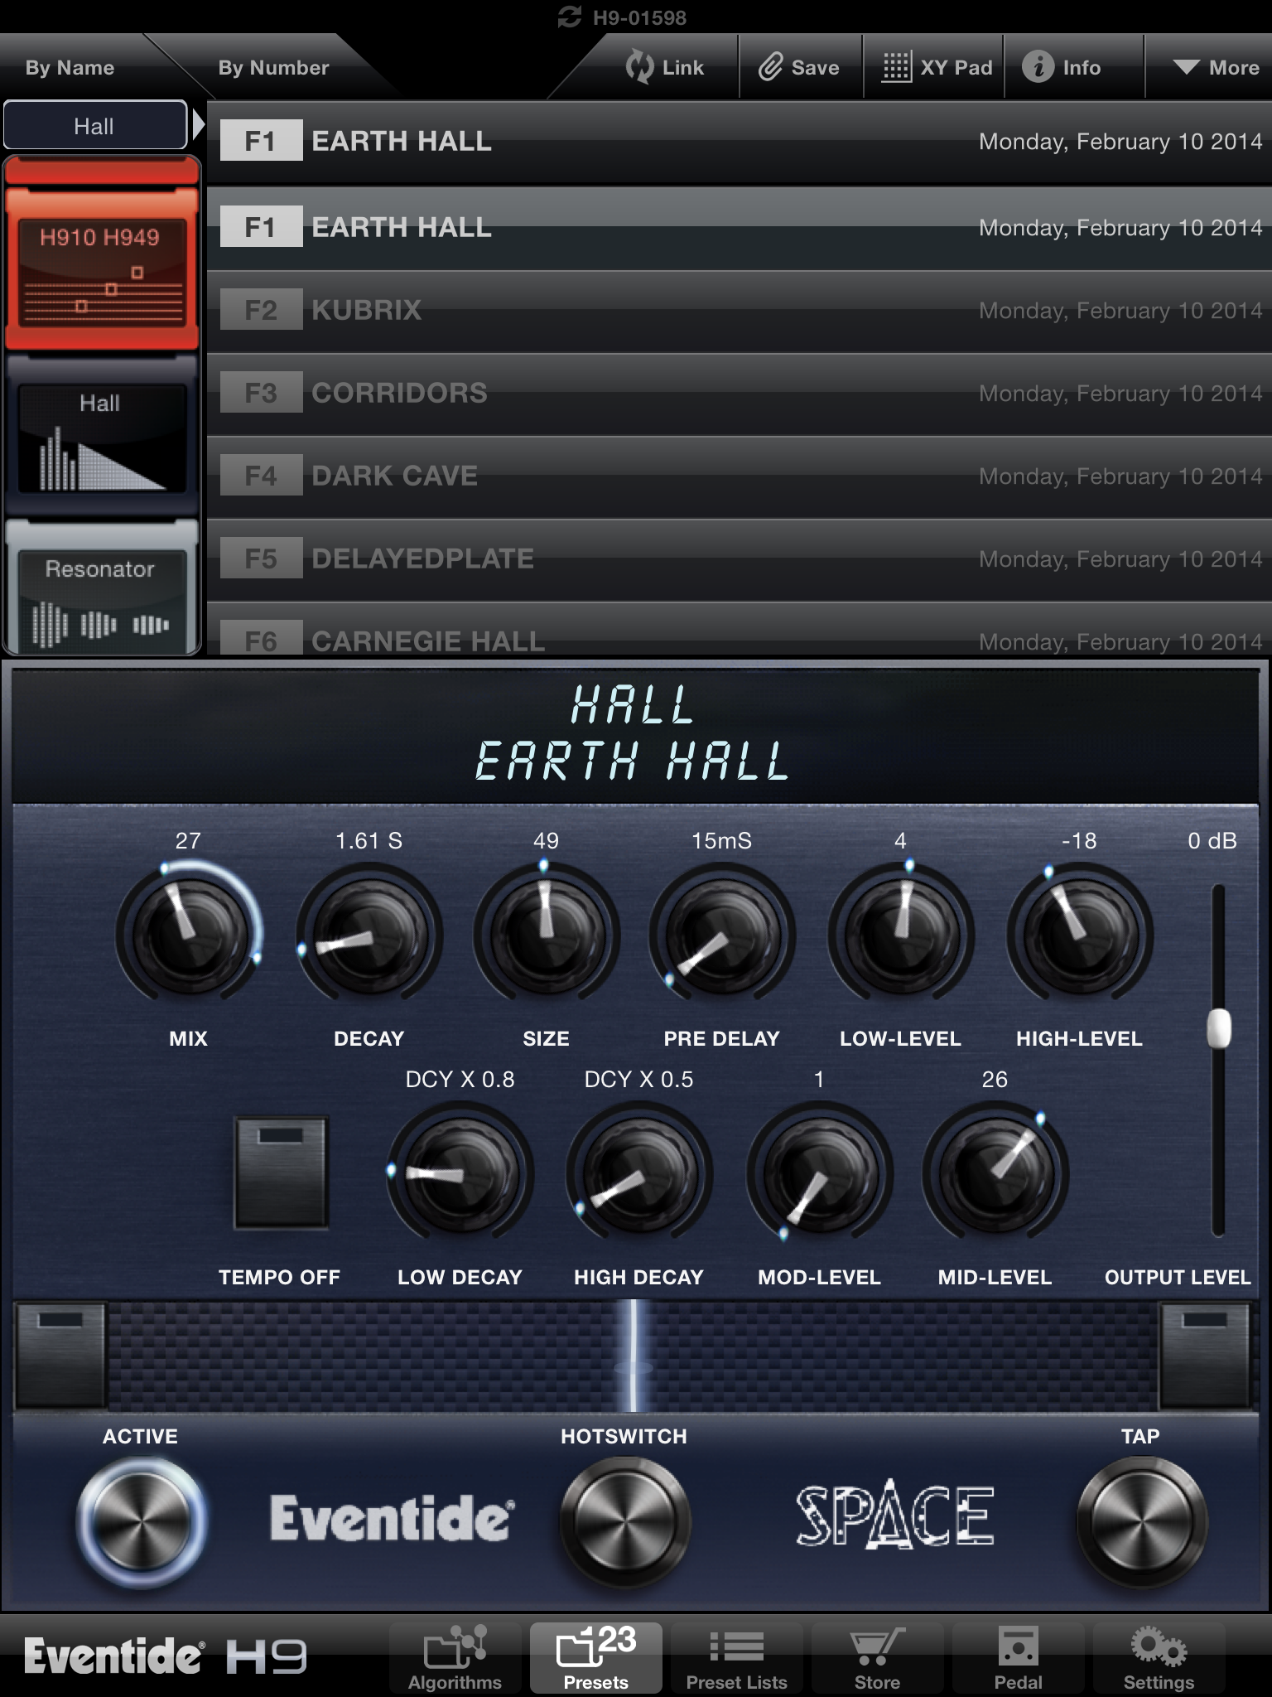Save the current preset
This screenshot has height=1697, width=1272.
[800, 67]
